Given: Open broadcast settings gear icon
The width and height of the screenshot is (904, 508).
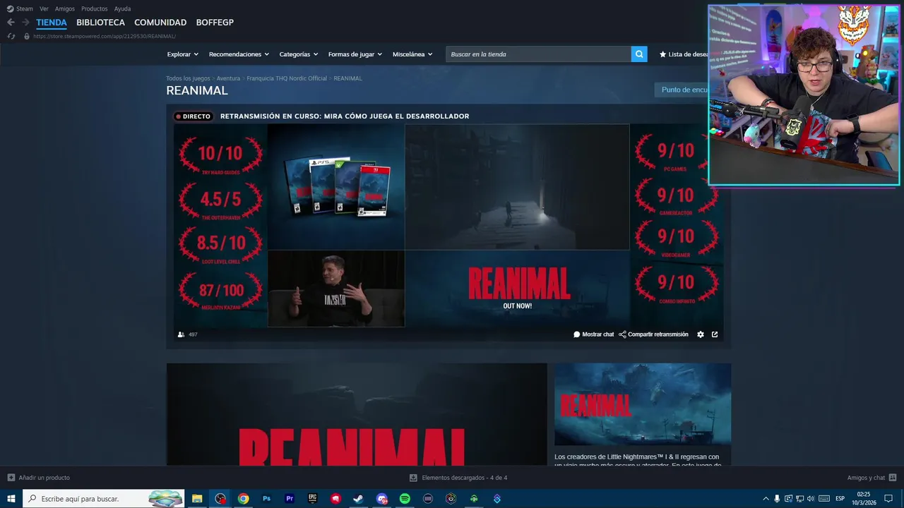Looking at the screenshot, I should point(701,334).
